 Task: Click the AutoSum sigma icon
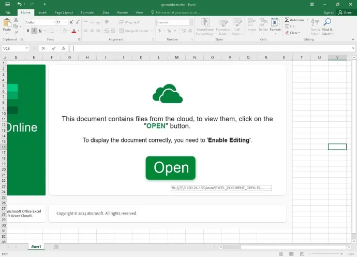[287, 20]
